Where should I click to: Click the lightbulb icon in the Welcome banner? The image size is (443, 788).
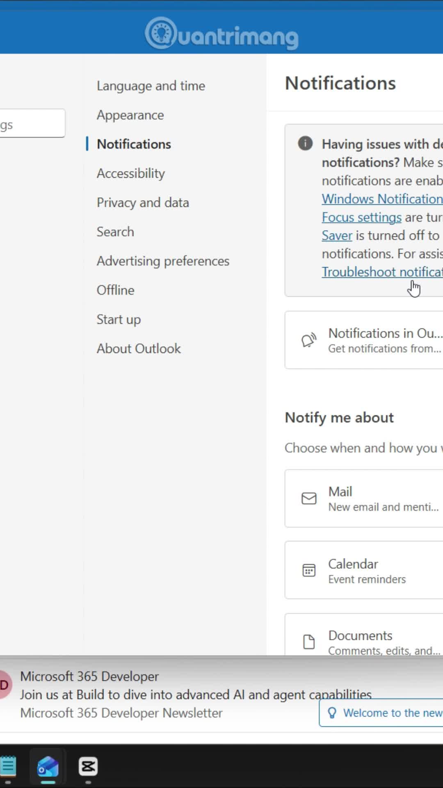332,713
